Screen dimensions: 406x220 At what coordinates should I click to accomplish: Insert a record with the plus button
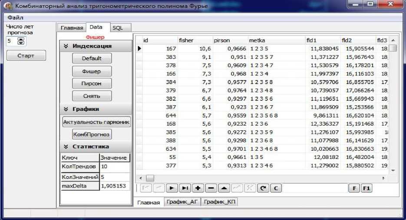click(x=198, y=188)
